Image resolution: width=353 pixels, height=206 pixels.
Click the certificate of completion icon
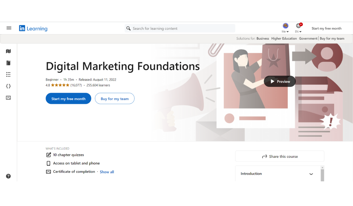49,172
